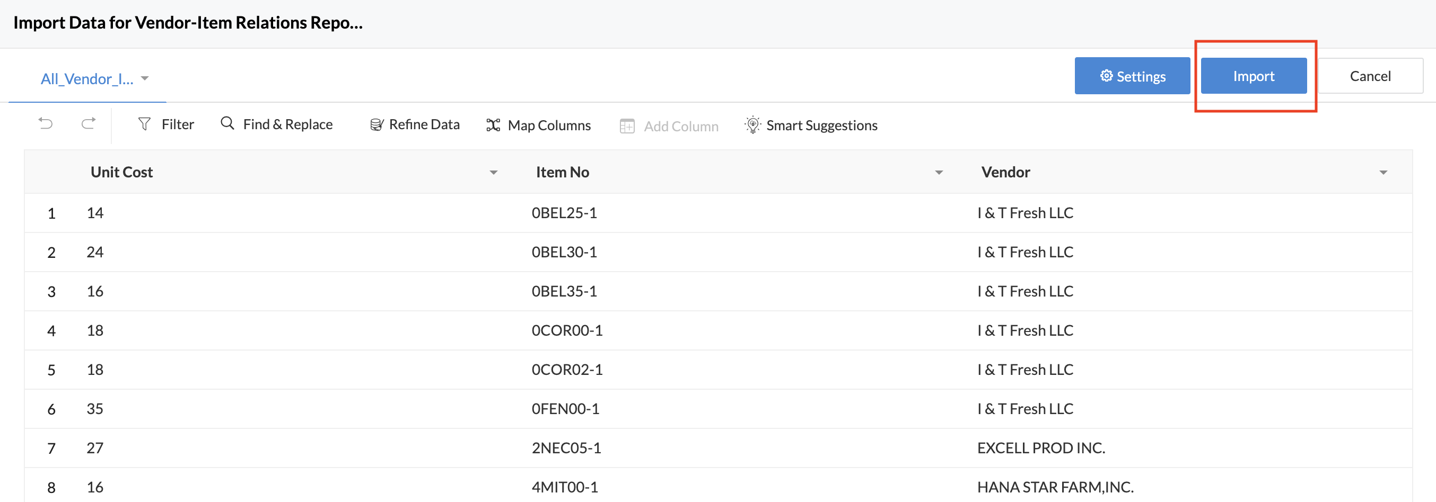Viewport: 1436px width, 502px height.
Task: Click the Settings button label
Action: 1141,76
